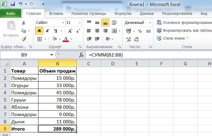
Task: Click the Wrap Text icon
Action: point(114,23)
